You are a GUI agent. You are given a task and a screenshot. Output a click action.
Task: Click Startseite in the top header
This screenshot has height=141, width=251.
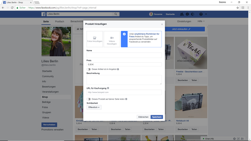(170, 14)
